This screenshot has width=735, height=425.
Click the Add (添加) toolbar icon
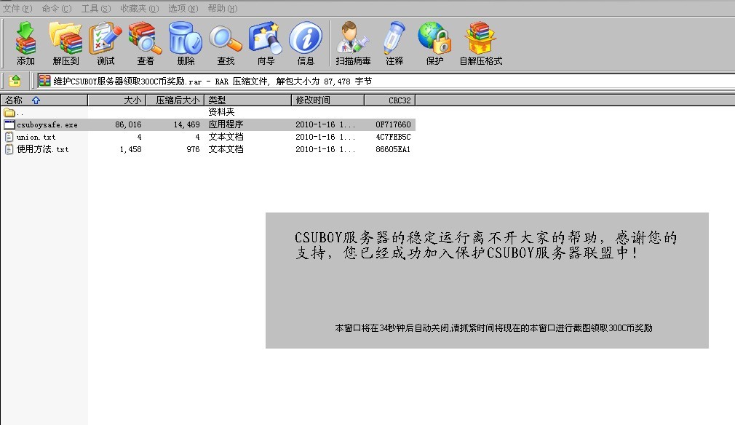coord(25,39)
